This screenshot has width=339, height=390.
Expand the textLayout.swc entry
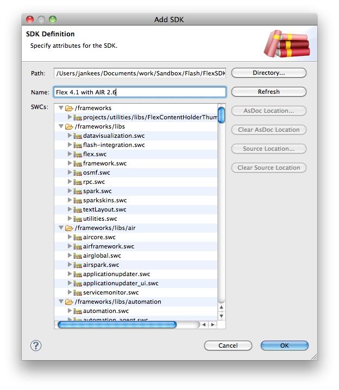click(70, 209)
